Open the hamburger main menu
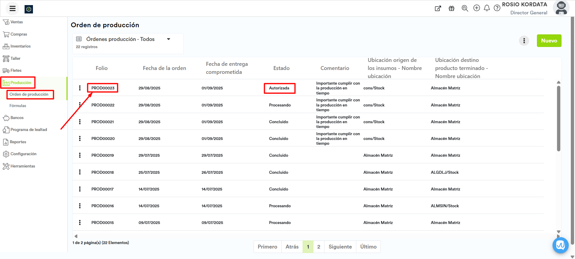Image resolution: width=575 pixels, height=259 pixels. click(x=12, y=9)
